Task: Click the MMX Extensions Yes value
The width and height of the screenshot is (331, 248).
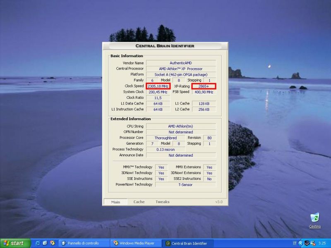Action: (209, 167)
